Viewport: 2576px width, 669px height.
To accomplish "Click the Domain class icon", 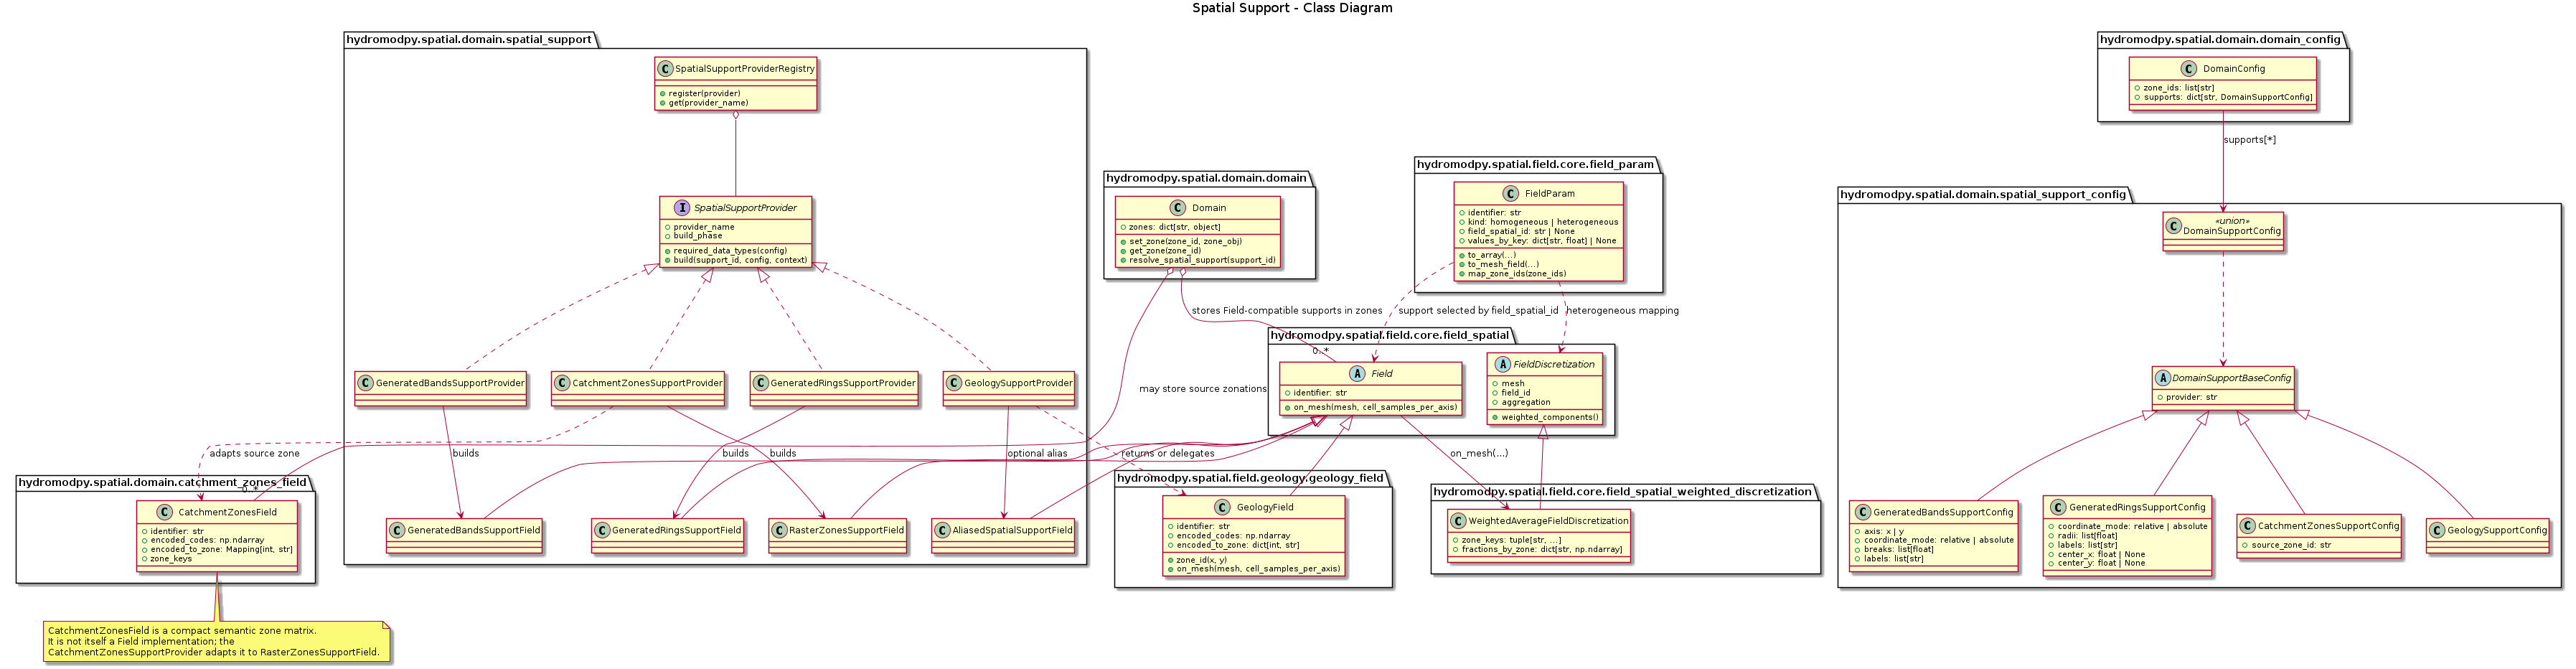I will (1177, 208).
